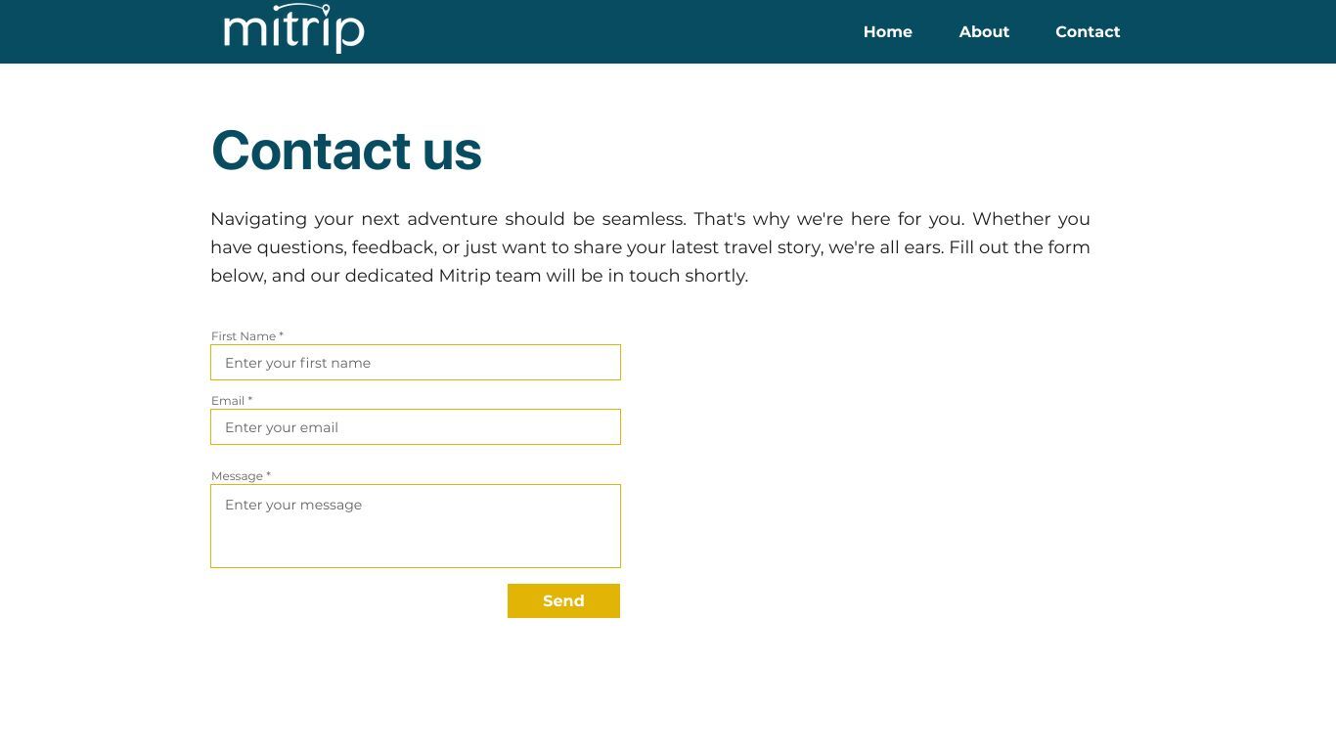Viewport: 1336px width, 751px height.
Task: Go to the About page
Action: point(984,31)
